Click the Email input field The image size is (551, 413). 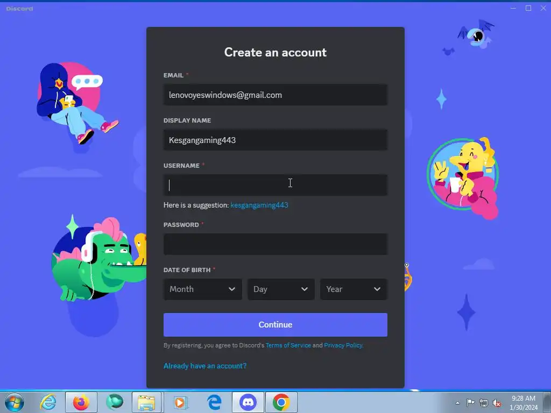tap(275, 95)
